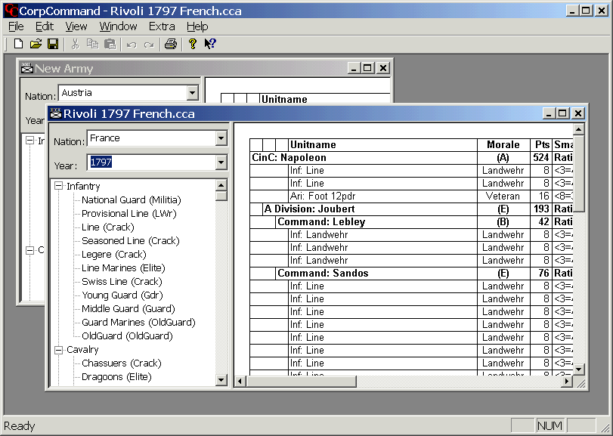The width and height of the screenshot is (613, 436).
Task: Click the About question mark icon
Action: [x=193, y=45]
